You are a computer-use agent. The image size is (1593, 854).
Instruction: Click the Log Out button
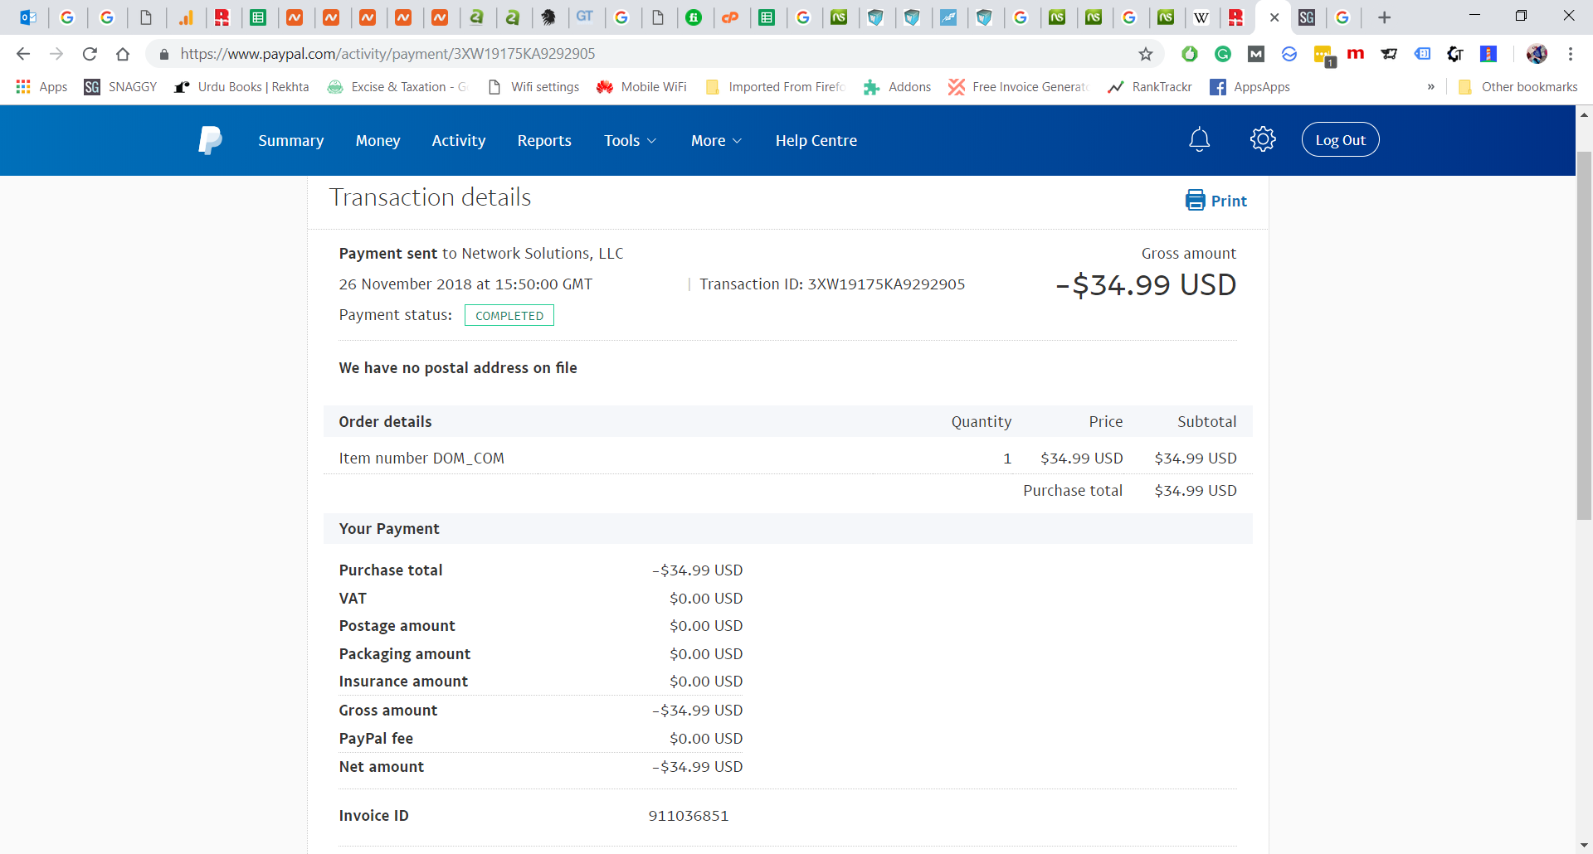pos(1341,139)
